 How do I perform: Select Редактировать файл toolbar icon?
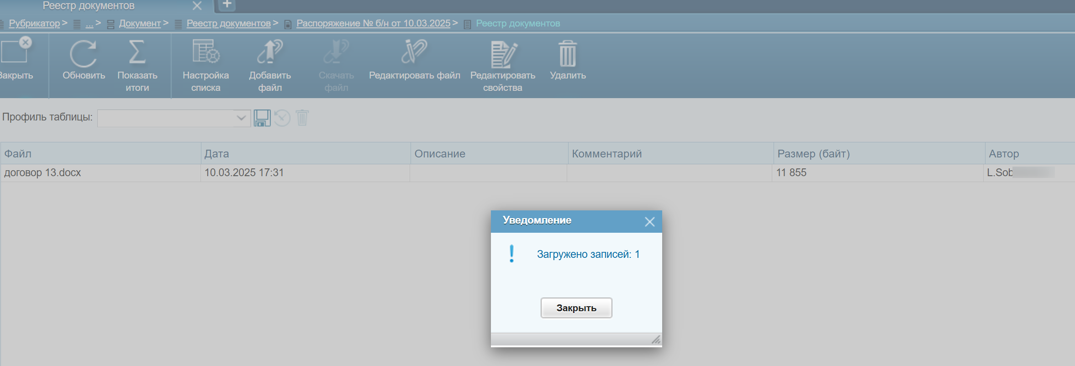pos(414,51)
